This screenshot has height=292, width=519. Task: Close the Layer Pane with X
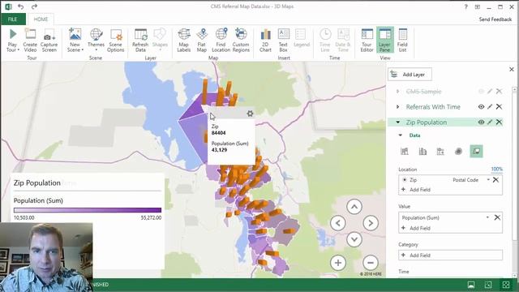click(x=512, y=69)
